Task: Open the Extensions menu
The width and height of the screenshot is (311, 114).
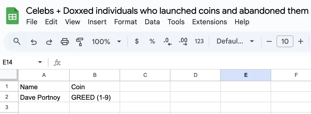Action: click(x=209, y=22)
